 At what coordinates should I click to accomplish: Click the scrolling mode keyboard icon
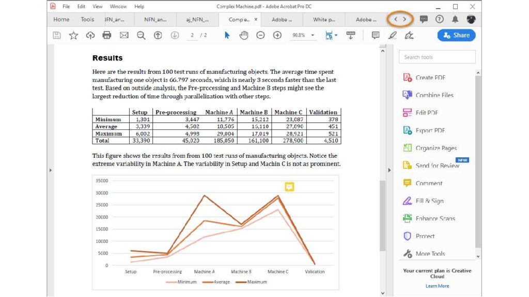point(351,35)
